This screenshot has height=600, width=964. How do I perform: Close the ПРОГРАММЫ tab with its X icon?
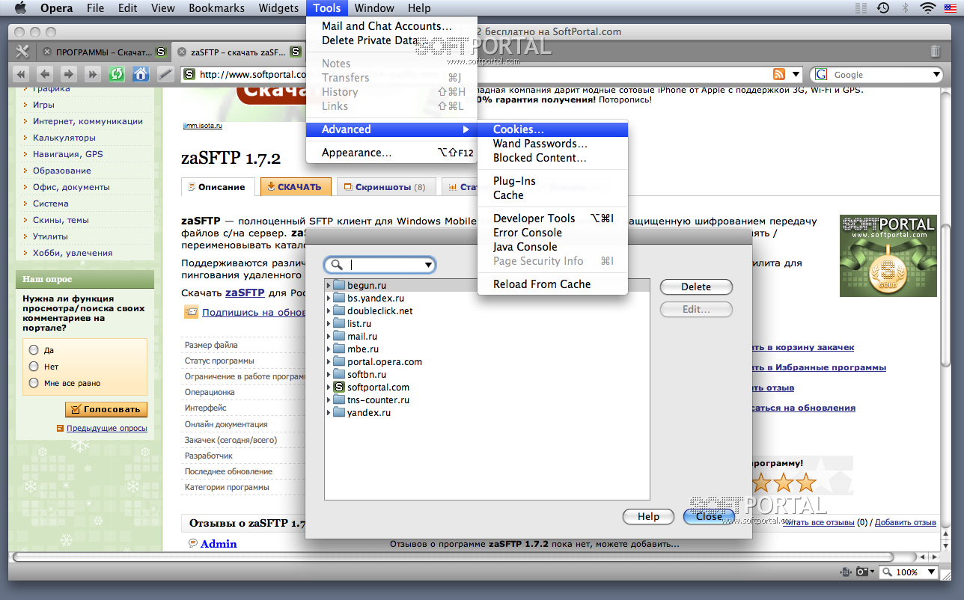click(x=47, y=52)
